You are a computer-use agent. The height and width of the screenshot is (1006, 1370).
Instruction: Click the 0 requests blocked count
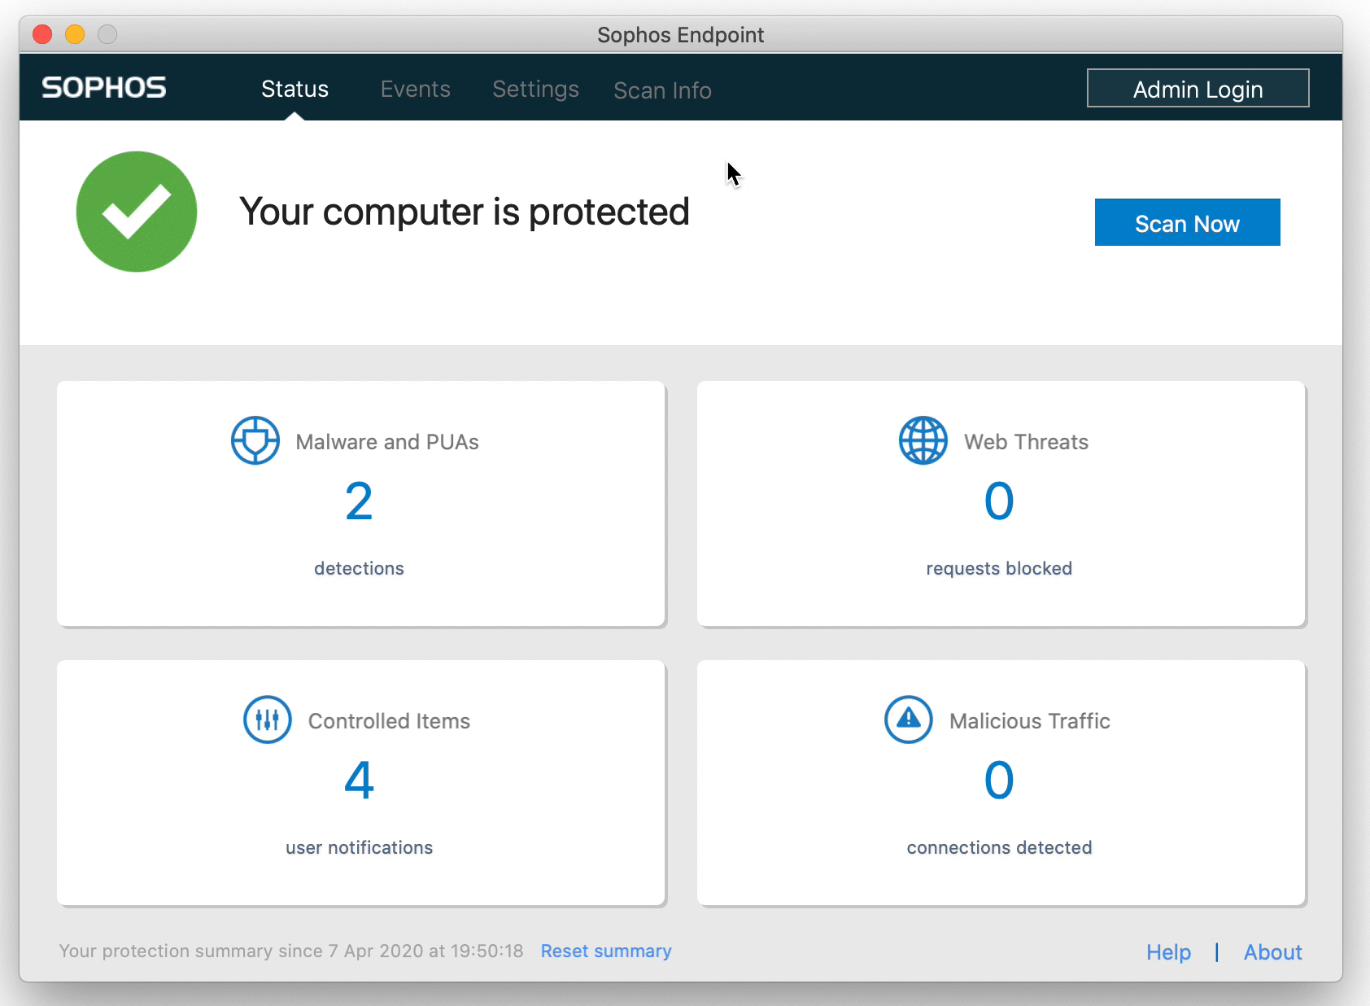(999, 501)
